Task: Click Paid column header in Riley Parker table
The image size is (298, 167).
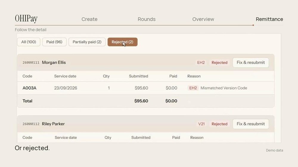Action: point(176,138)
